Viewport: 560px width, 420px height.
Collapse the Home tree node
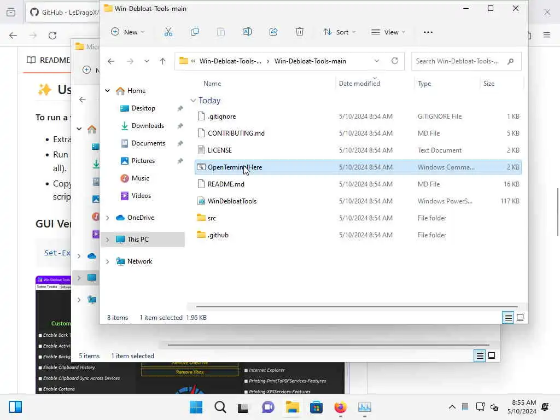[x=108, y=91]
